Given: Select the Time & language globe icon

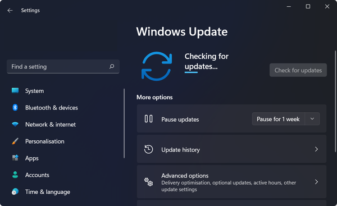Looking at the screenshot, I should 15,191.
